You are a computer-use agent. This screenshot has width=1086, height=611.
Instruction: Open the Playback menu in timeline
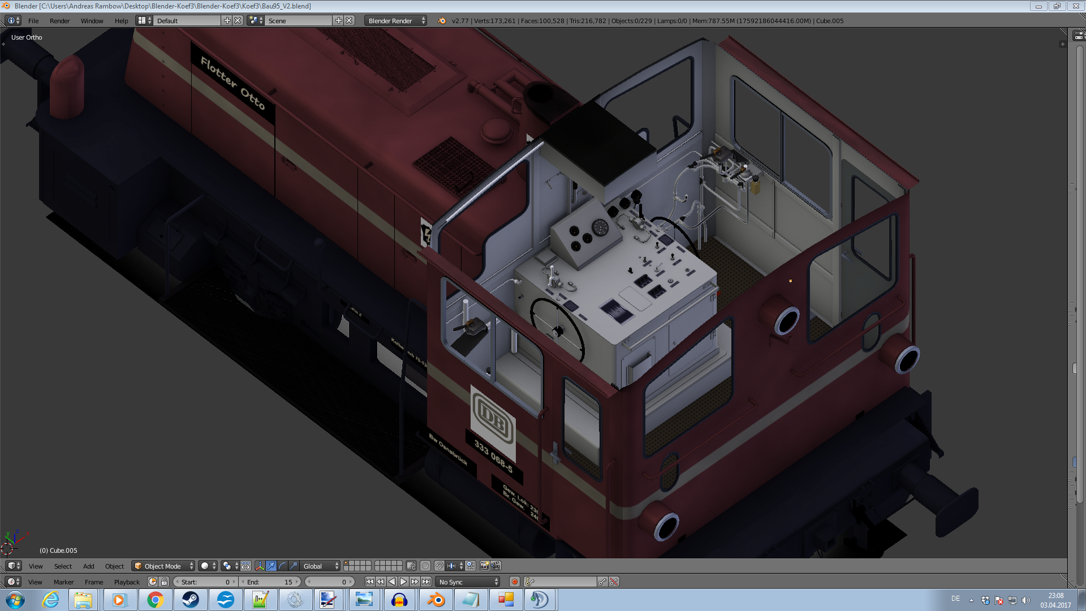(127, 582)
